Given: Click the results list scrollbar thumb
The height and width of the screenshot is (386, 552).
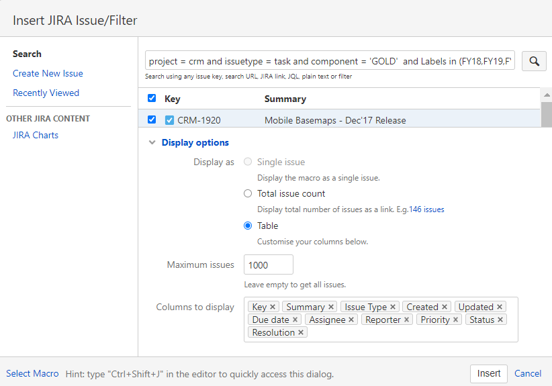Looking at the screenshot, I should (x=547, y=115).
